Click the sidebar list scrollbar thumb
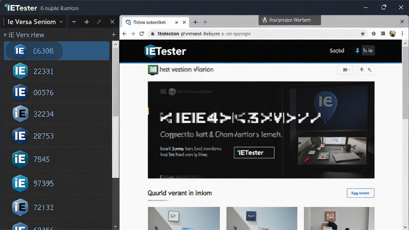Screen dimensions: 409x230 pyautogui.click(x=115, y=81)
